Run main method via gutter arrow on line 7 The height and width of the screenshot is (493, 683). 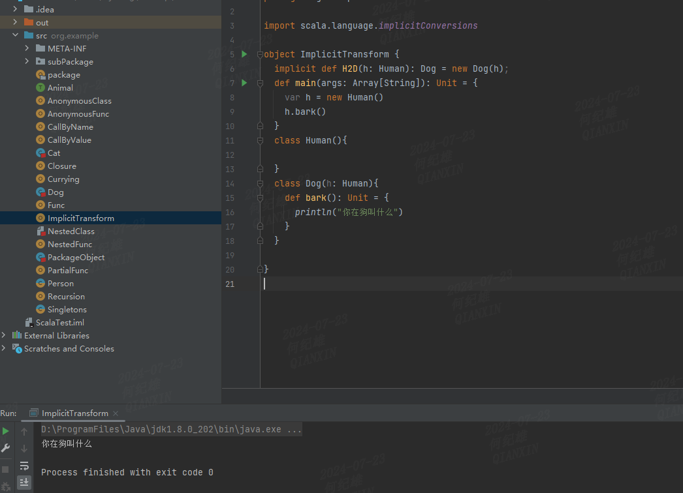click(244, 83)
